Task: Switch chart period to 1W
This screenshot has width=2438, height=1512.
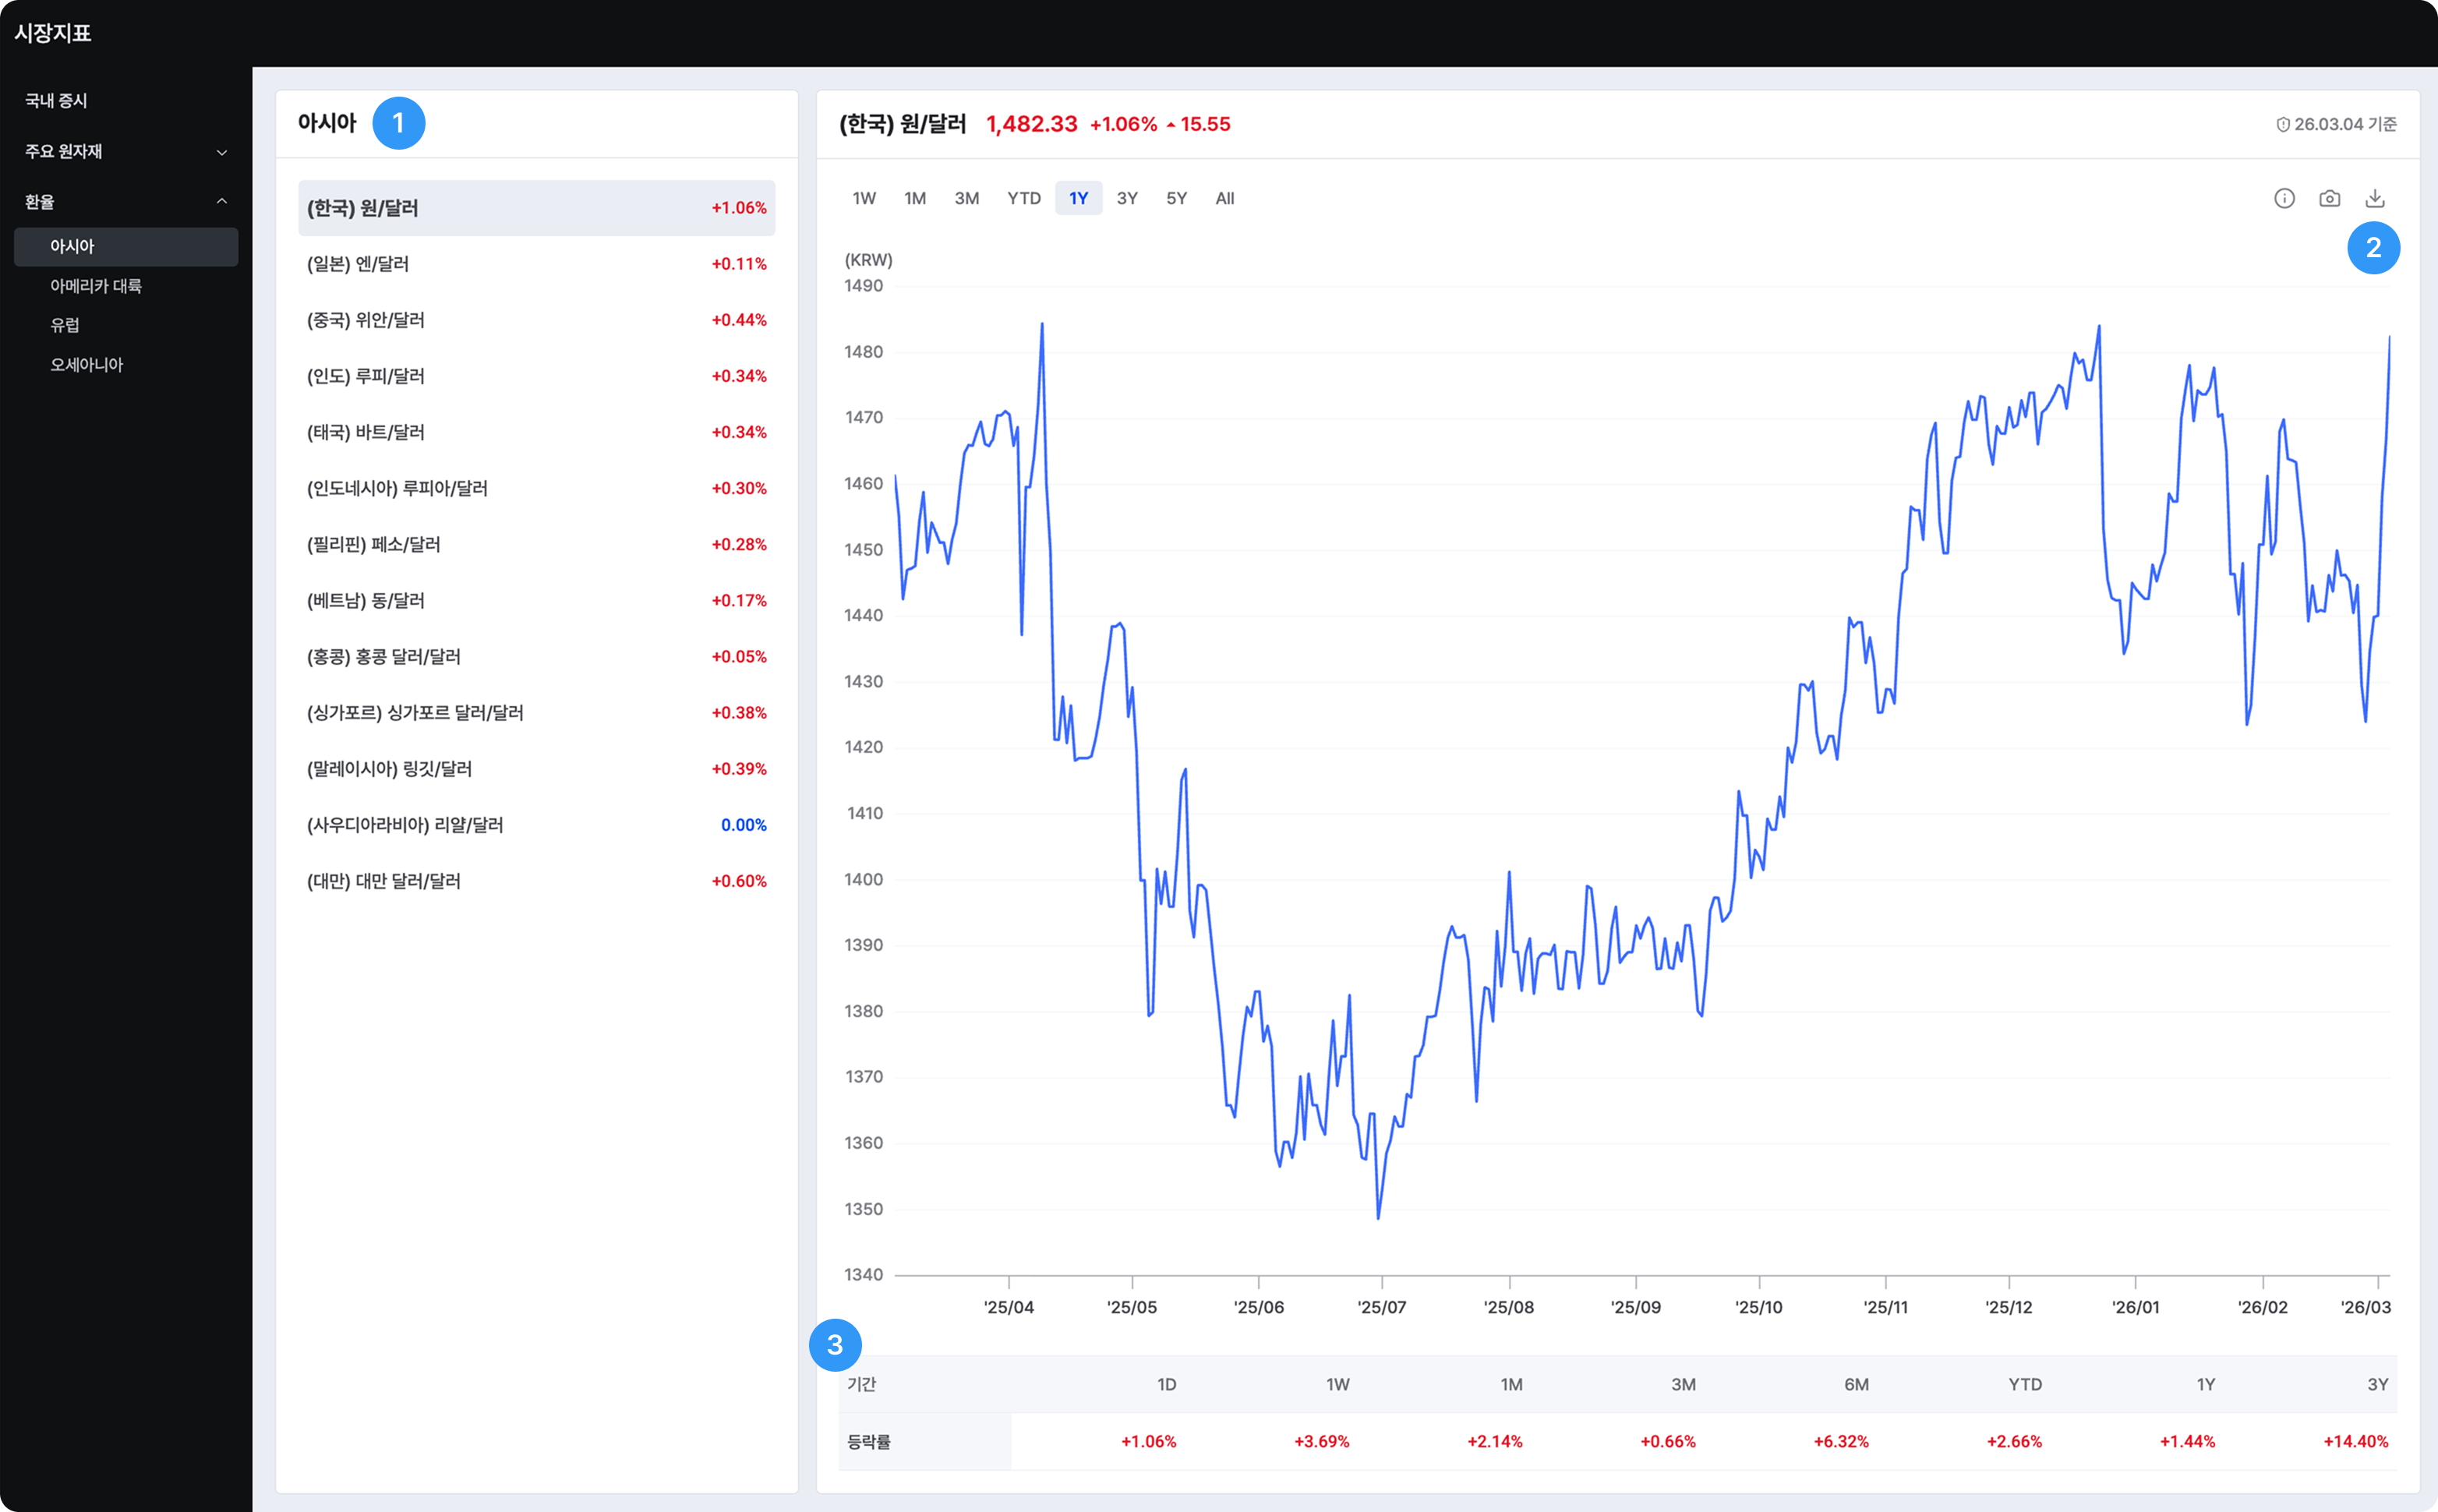Action: coord(864,198)
